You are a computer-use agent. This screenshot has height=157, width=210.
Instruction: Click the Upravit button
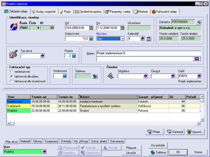click(x=195, y=132)
